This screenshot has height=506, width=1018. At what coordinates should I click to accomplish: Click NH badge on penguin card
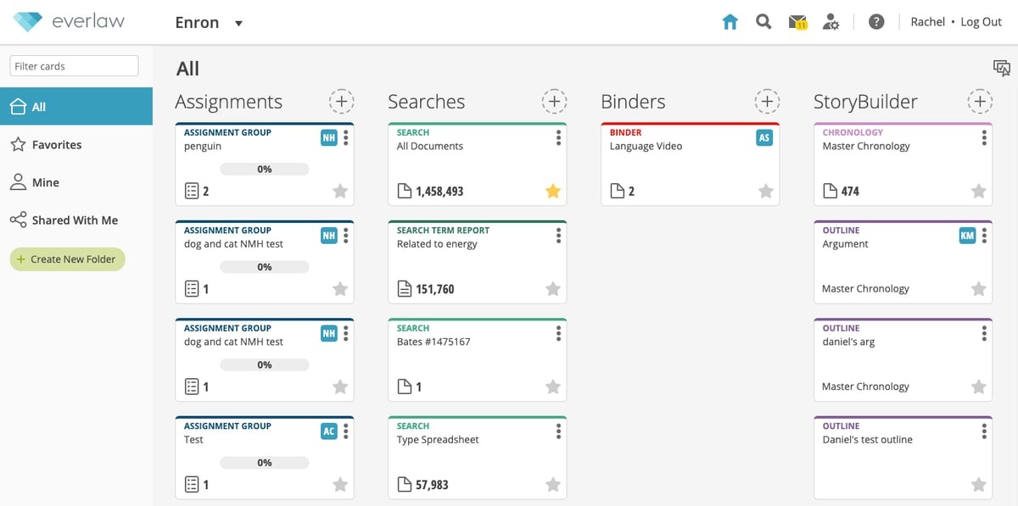[329, 138]
